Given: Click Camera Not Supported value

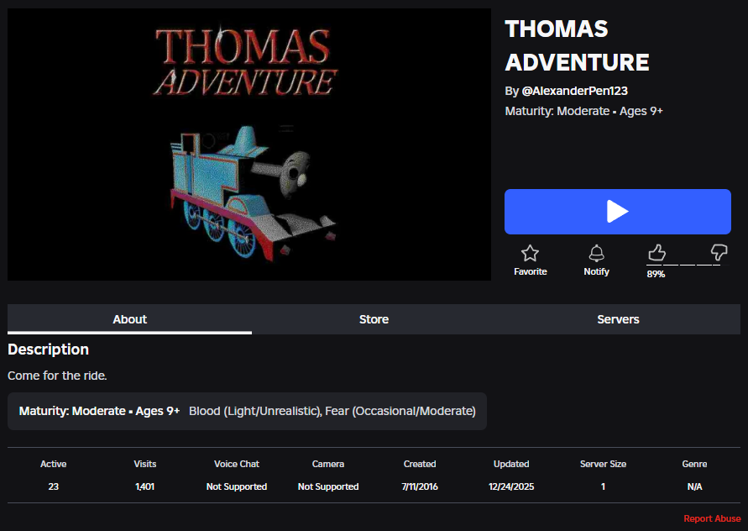Looking at the screenshot, I should (328, 486).
